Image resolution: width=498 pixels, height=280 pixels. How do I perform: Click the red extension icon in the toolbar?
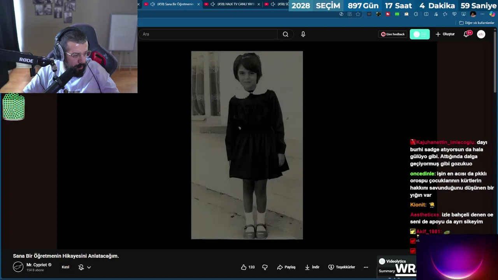click(388, 14)
